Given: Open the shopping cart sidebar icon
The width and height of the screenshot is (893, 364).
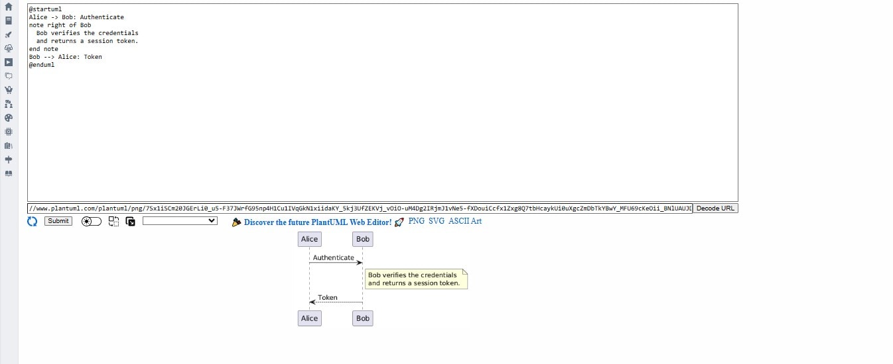Looking at the screenshot, I should tap(9, 90).
